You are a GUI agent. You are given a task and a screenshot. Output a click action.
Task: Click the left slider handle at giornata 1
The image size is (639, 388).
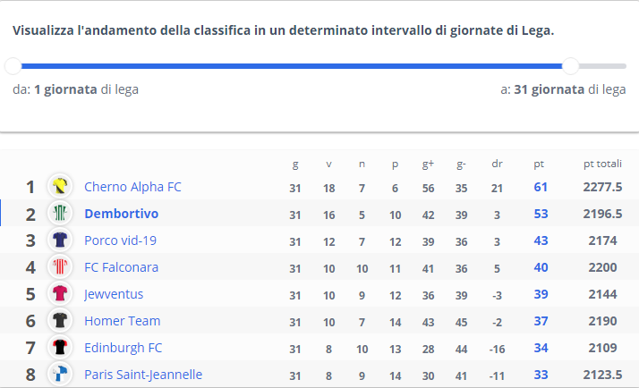point(13,66)
